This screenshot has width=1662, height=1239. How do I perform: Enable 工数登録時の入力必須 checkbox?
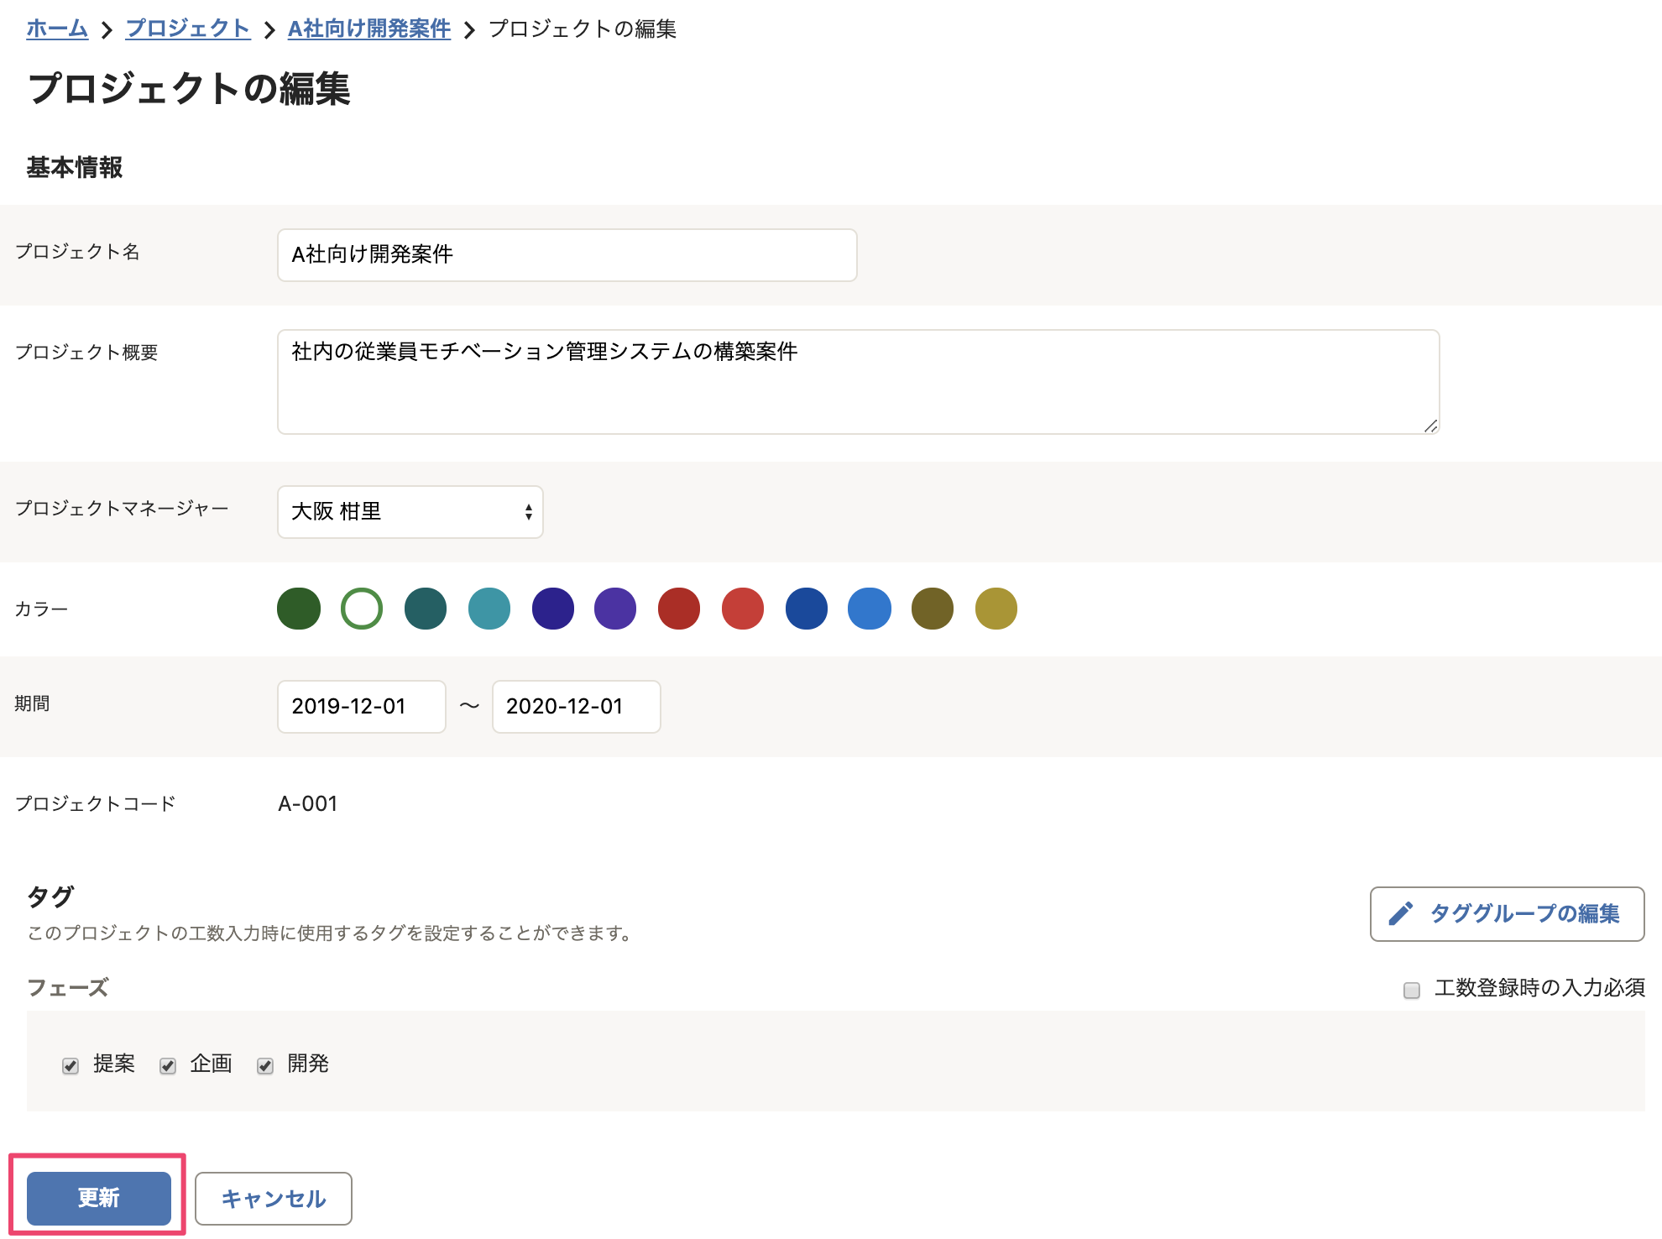(1412, 990)
